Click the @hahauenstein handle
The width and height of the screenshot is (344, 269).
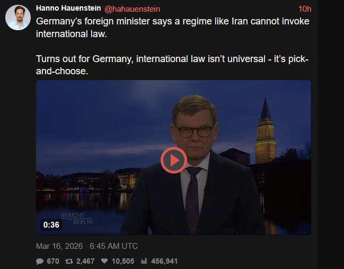(129, 9)
